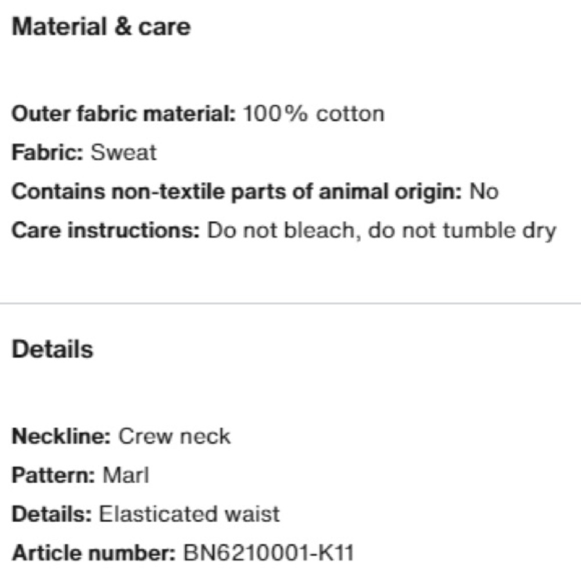The height and width of the screenshot is (581, 581).
Task: Click "Do not bleach, do not tumble dry" text
Action: 382,231
